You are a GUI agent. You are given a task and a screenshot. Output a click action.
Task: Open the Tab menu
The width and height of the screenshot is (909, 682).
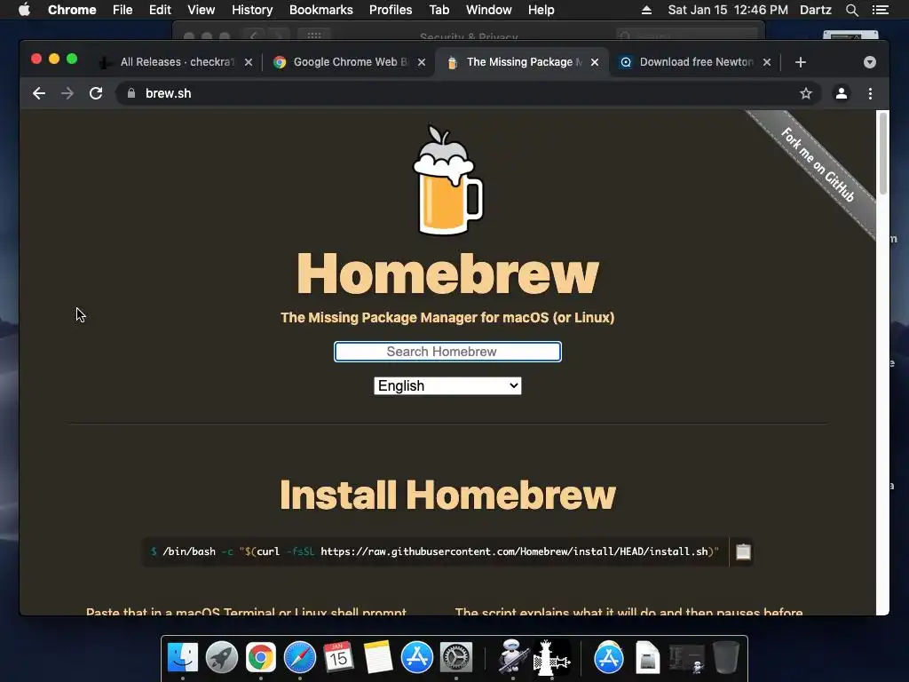pos(439,10)
